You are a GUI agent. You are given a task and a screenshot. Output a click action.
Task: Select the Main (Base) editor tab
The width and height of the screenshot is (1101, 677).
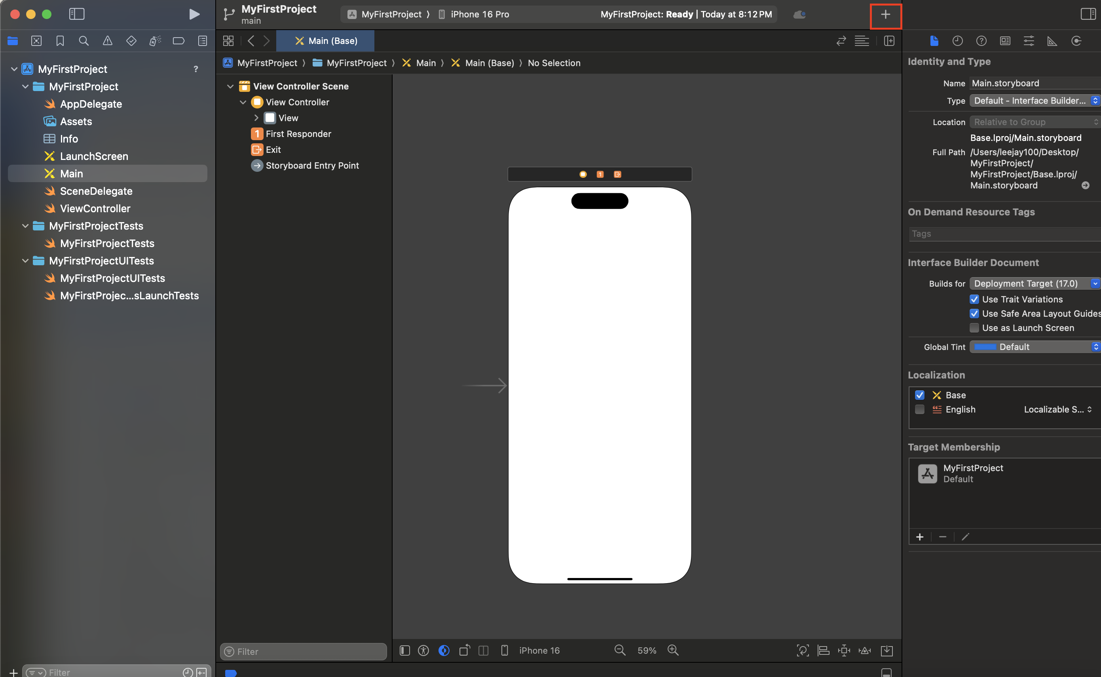325,41
